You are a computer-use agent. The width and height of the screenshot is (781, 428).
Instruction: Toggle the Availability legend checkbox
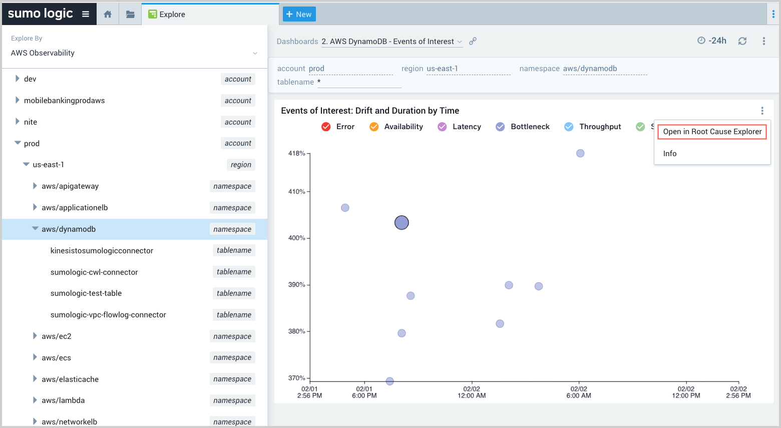374,127
